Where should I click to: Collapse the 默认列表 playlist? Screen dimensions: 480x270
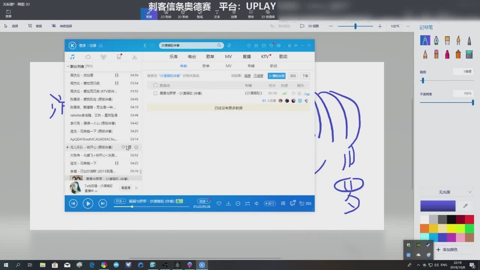(68, 66)
